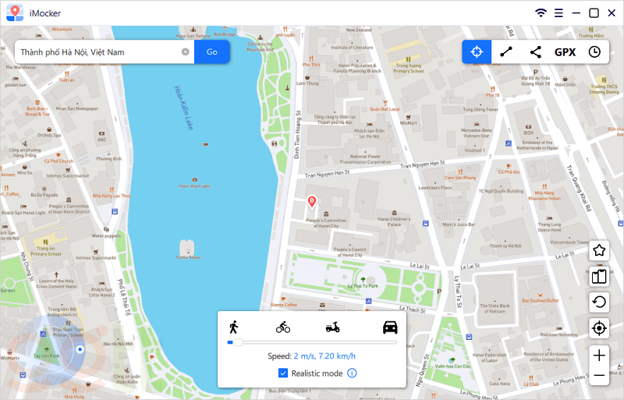Select the car speed mode
The width and height of the screenshot is (624, 400).
[x=389, y=327]
